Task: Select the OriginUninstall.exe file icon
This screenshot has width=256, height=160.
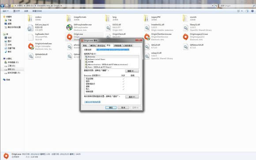Action: pyautogui.click(x=31, y=46)
